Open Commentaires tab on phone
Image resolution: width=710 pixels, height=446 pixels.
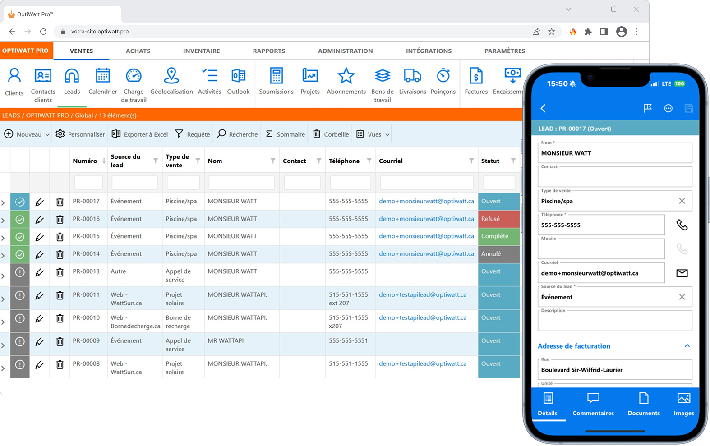[593, 405]
